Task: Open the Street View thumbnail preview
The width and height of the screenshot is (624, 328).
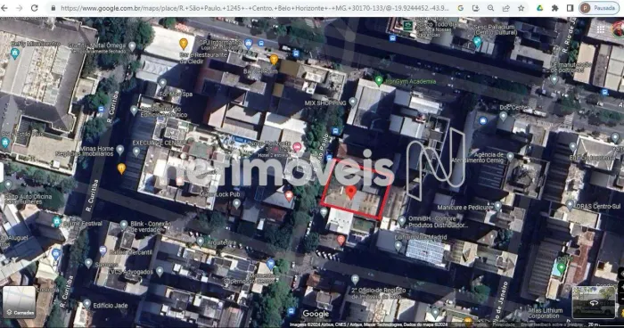Action: tap(594, 302)
